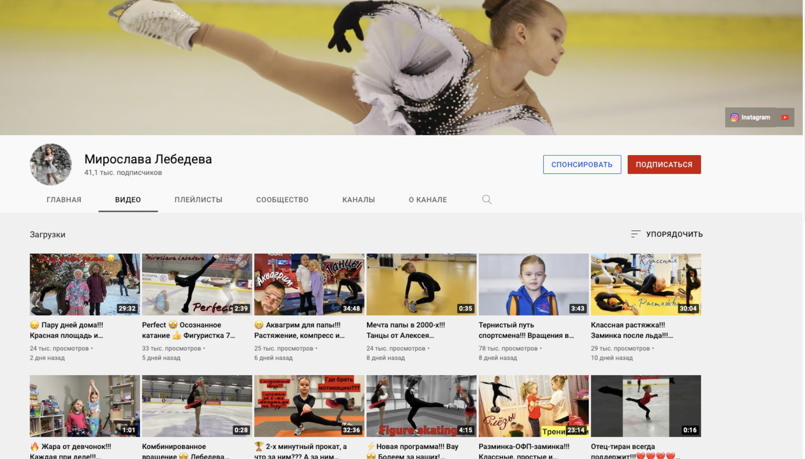Open the 29:32 Красная площадь video thumbnail
The height and width of the screenshot is (459, 805).
(x=85, y=284)
